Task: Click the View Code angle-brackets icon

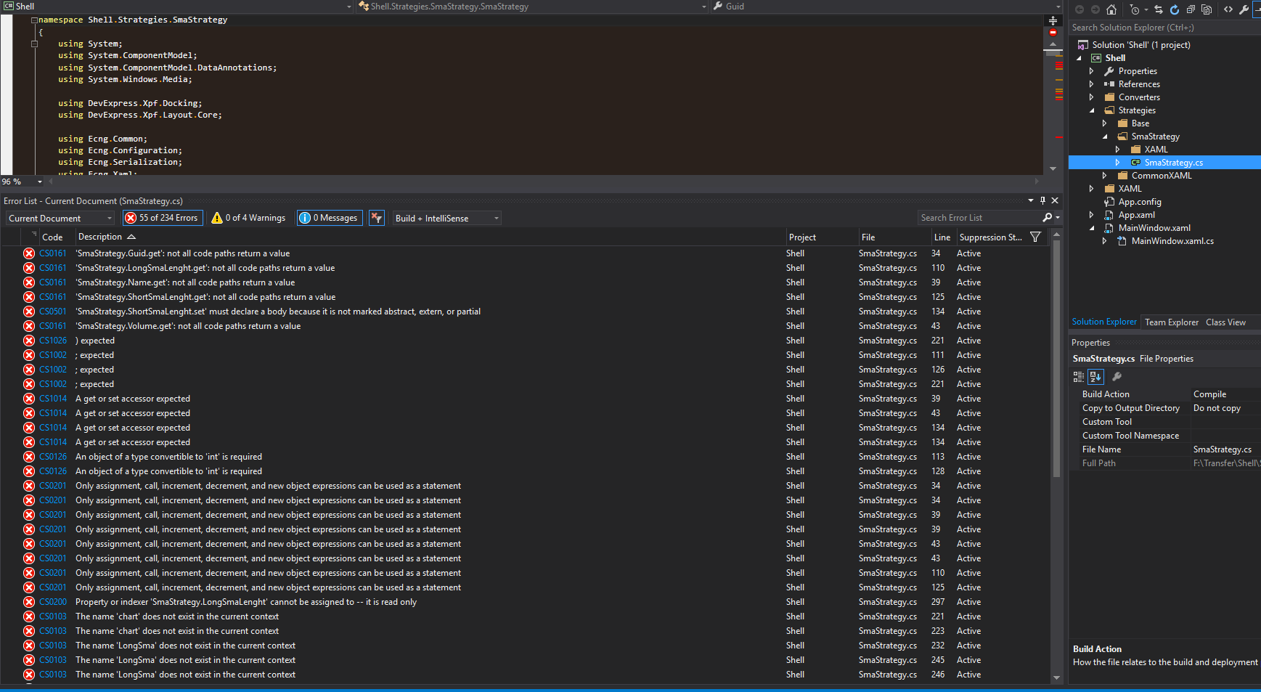Action: 1228,9
